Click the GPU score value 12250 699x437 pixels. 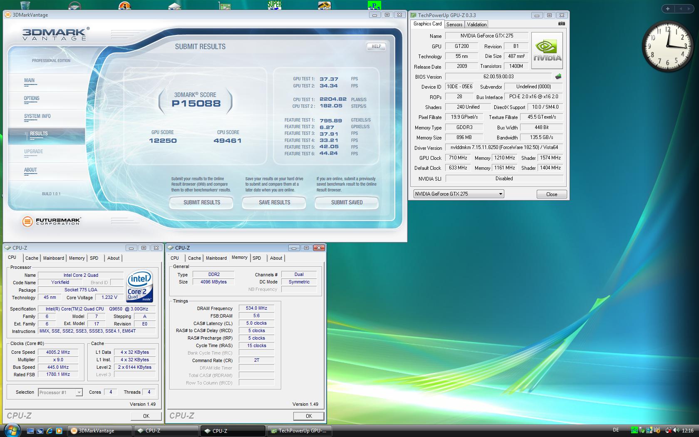click(x=163, y=141)
